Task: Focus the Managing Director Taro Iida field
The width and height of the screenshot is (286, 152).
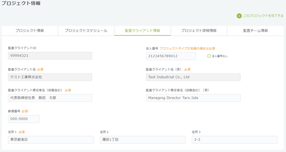Action: [193, 98]
